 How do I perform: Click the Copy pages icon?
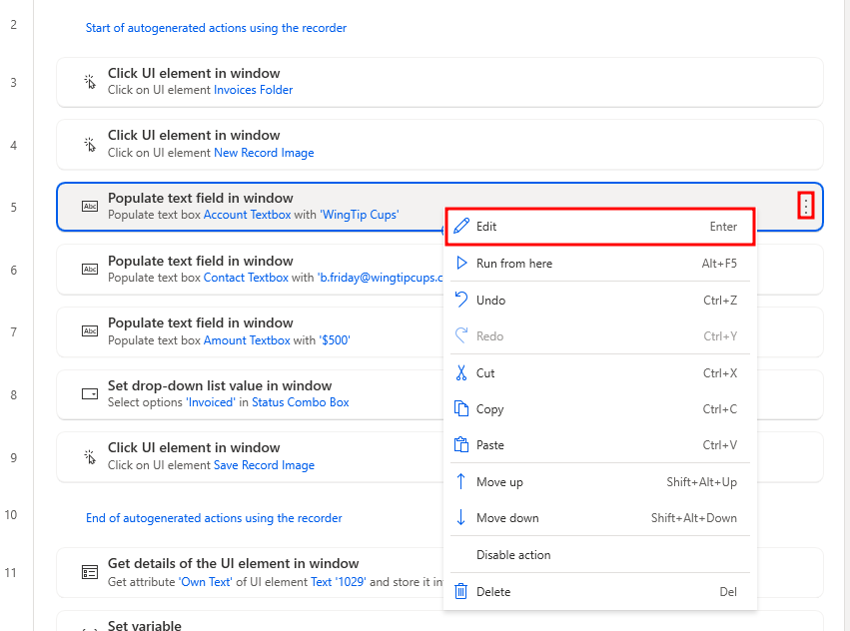click(x=462, y=408)
